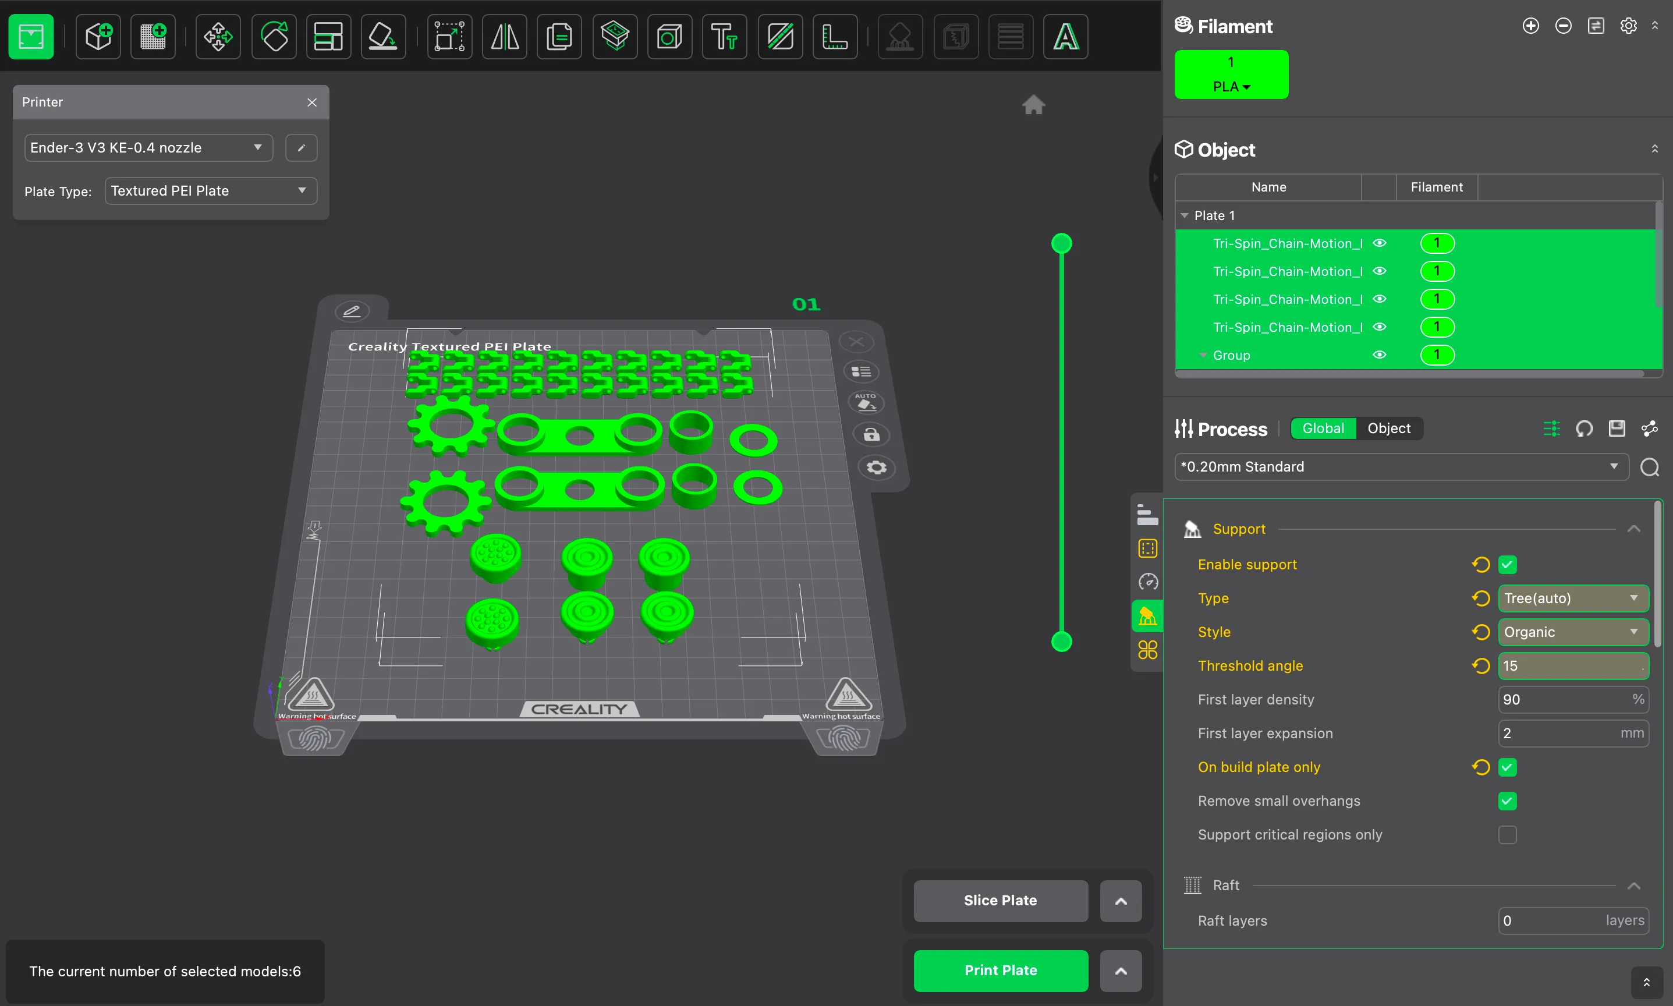Collapse the Plate 1 tree node
The height and width of the screenshot is (1006, 1673).
click(1185, 215)
